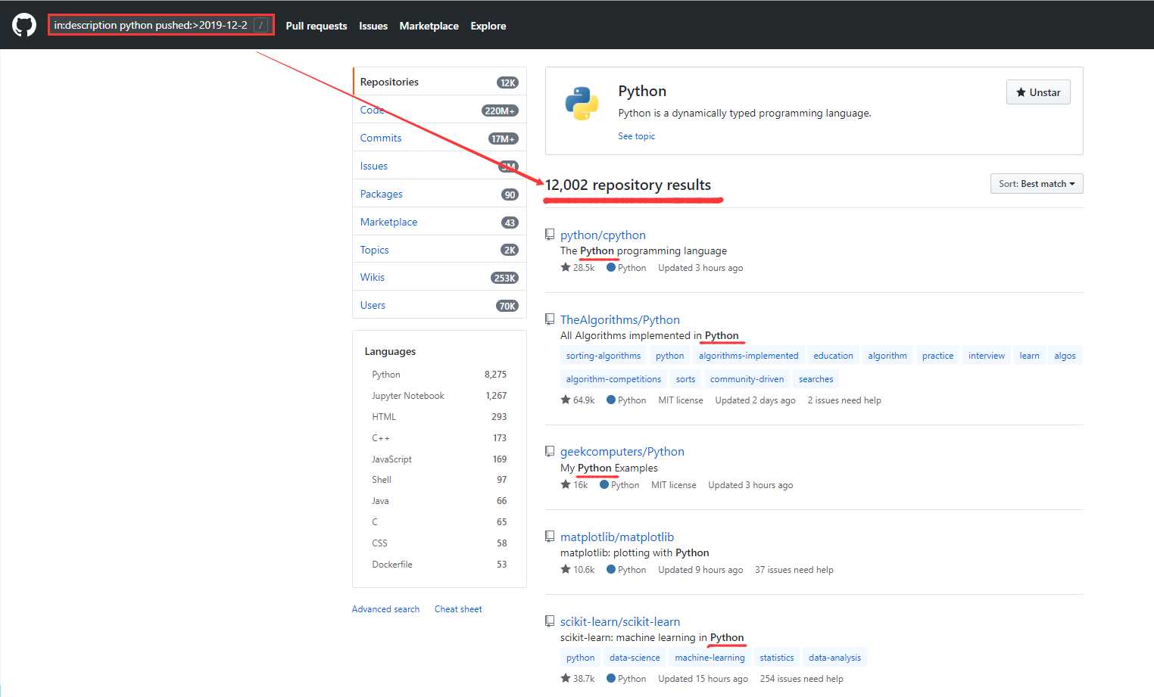The image size is (1154, 697).
Task: Open the GitHub Octocat home logo
Action: 24,25
